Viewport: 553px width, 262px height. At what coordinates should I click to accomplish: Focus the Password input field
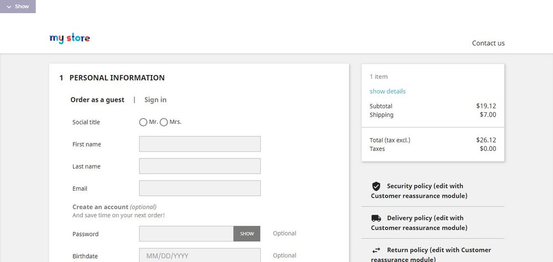pyautogui.click(x=186, y=234)
